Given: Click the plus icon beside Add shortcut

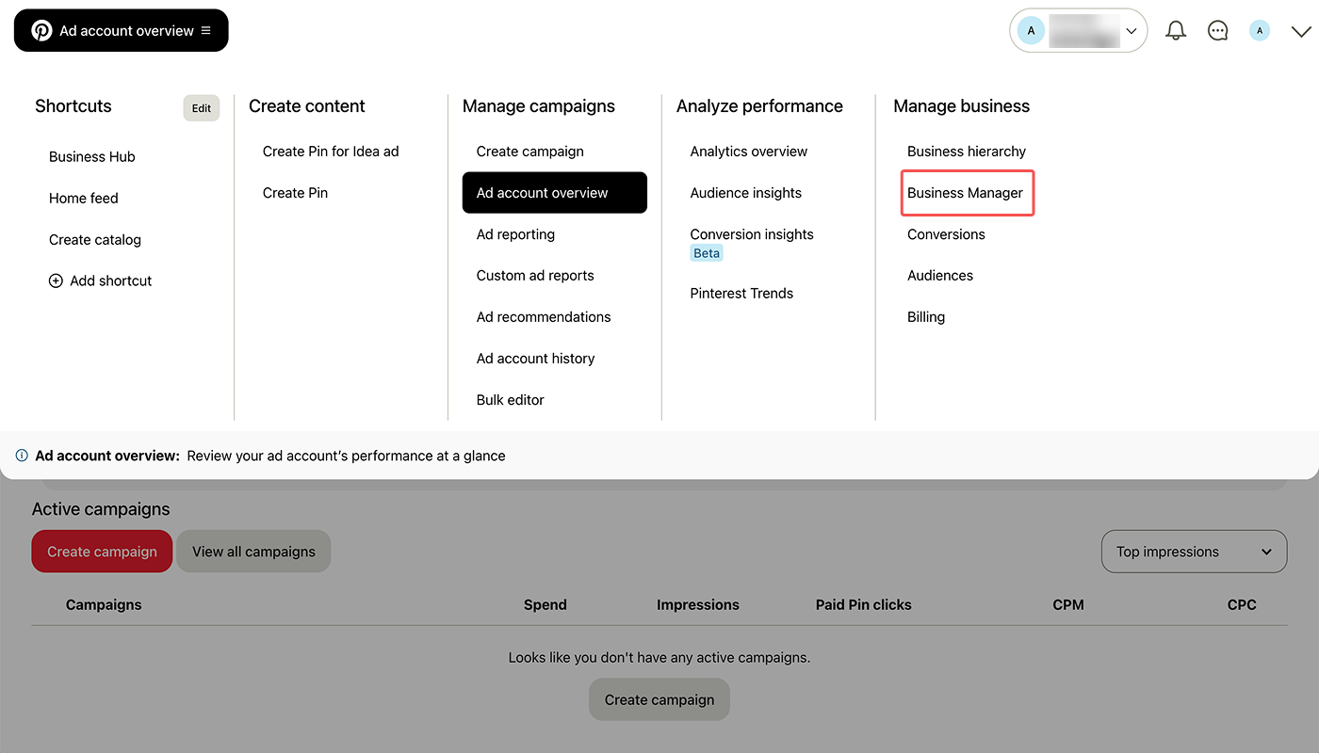Looking at the screenshot, I should [56, 280].
